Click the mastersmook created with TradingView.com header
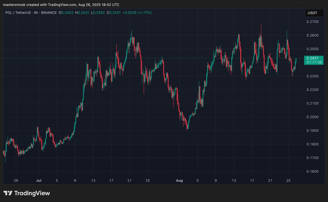328x202 pixels. [61, 5]
